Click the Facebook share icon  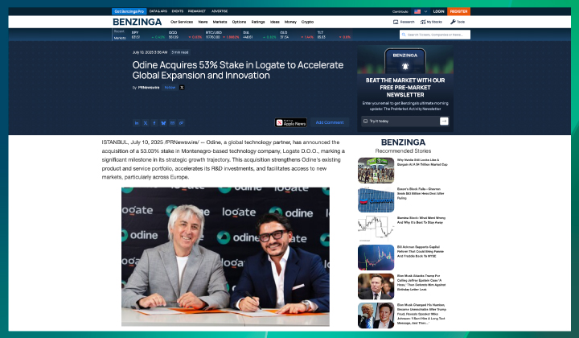154,123
